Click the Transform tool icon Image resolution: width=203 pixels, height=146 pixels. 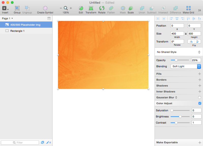(x=91, y=8)
